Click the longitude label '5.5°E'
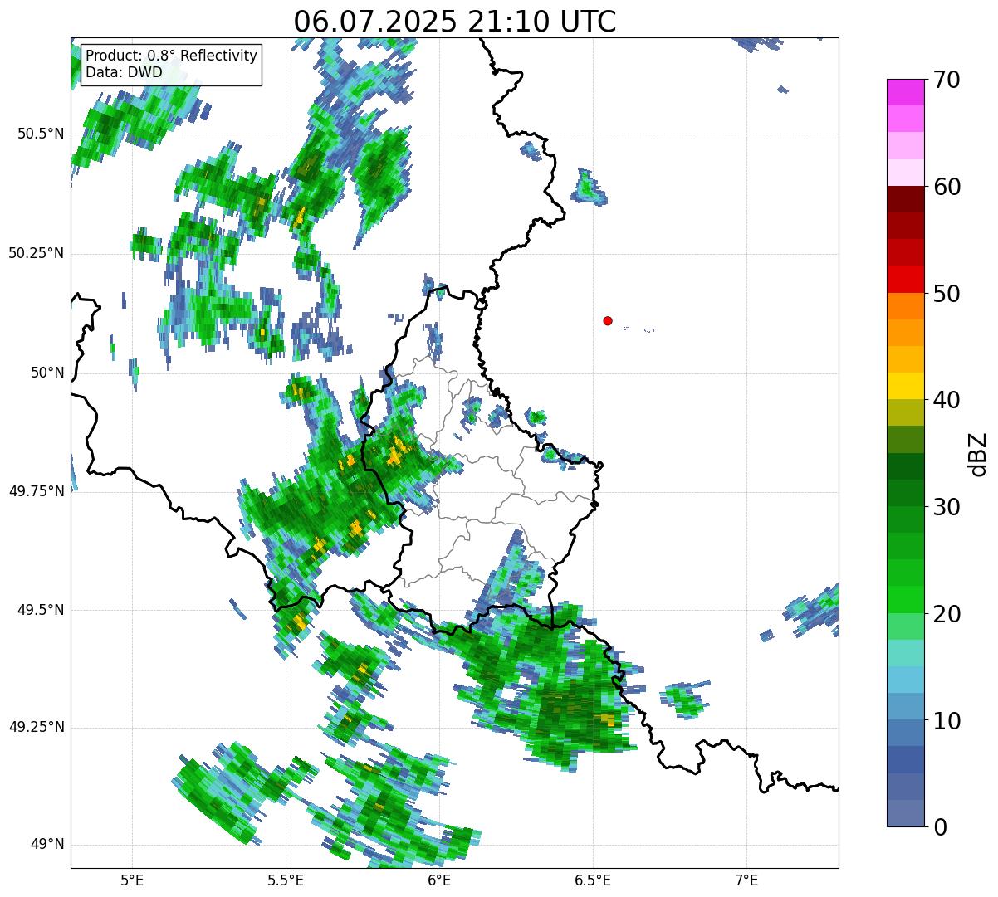This screenshot has height=897, width=998. [x=286, y=880]
